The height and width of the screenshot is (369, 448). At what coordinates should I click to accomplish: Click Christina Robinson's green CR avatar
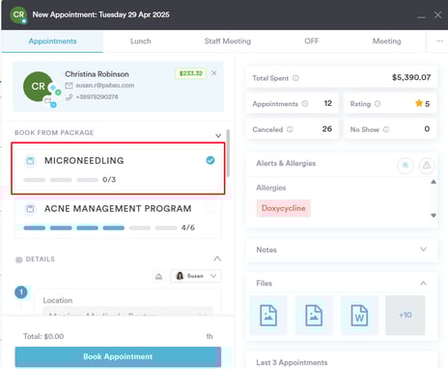coord(38,87)
